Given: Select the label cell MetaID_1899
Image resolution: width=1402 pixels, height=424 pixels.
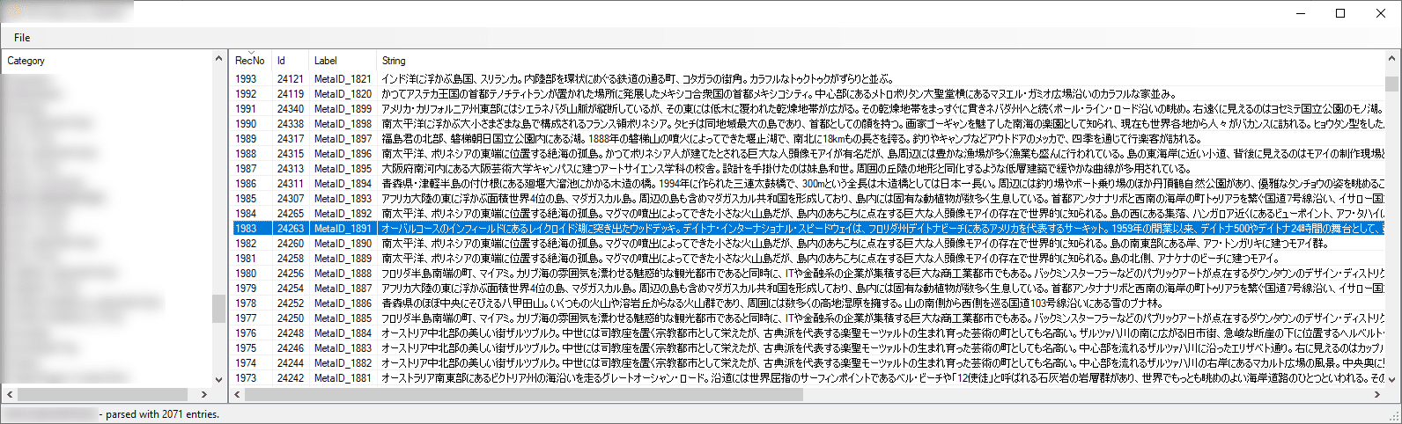Looking at the screenshot, I should tap(343, 108).
